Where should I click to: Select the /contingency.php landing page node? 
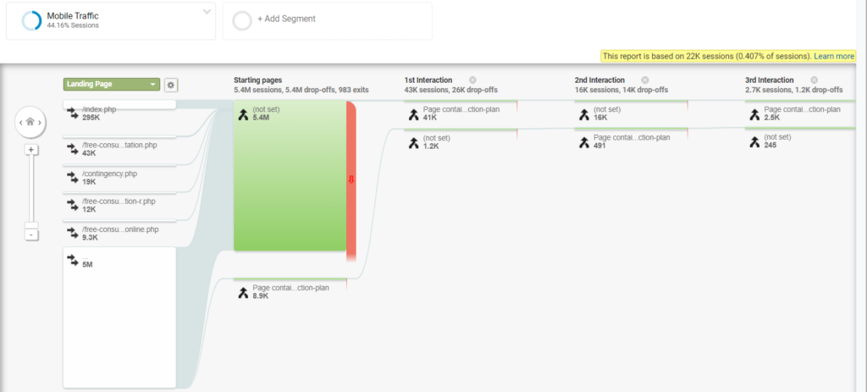(x=119, y=177)
